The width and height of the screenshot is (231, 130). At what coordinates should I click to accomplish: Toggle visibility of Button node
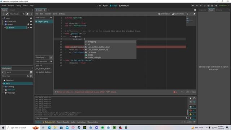[31, 27]
